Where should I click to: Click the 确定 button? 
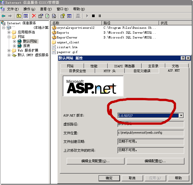[109, 178]
